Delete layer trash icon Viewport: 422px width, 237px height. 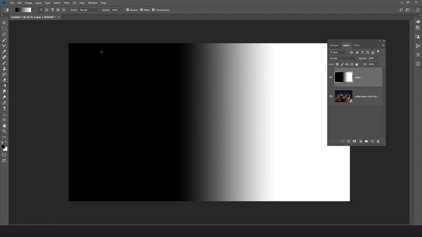click(x=378, y=142)
